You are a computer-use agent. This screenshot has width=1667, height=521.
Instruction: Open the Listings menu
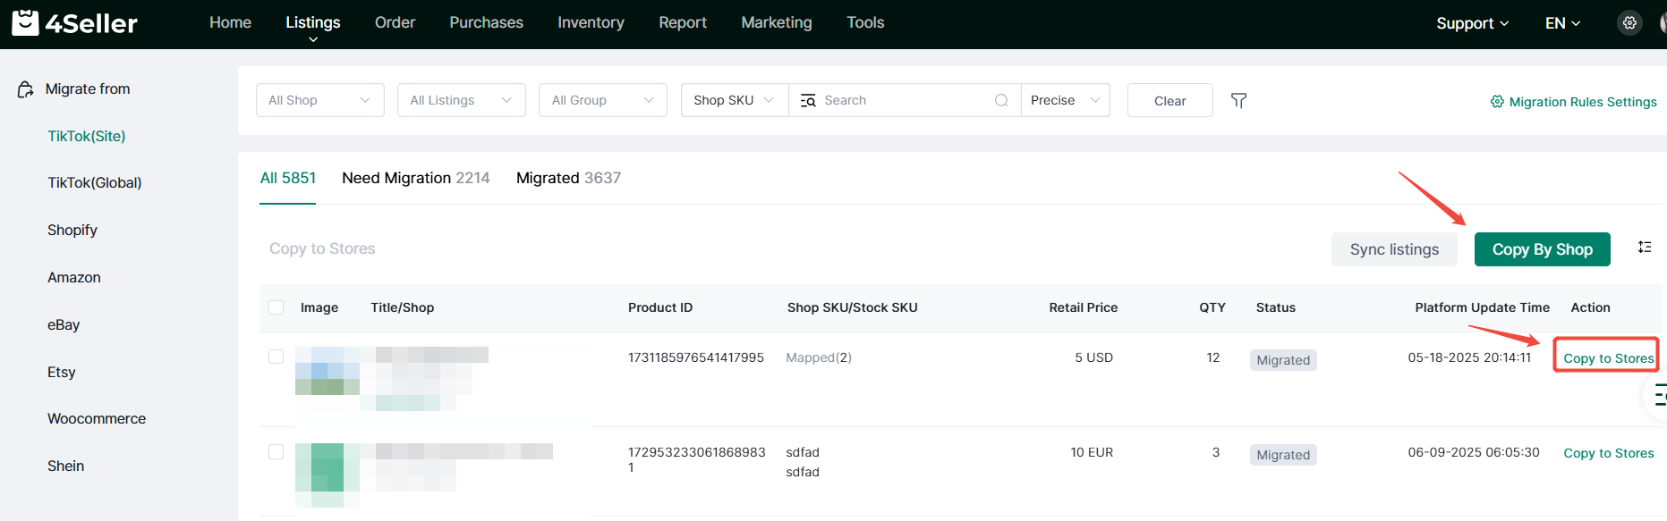coord(313,22)
